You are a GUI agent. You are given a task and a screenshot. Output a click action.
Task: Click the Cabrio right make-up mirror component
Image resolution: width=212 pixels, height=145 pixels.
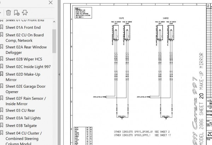click(171, 33)
